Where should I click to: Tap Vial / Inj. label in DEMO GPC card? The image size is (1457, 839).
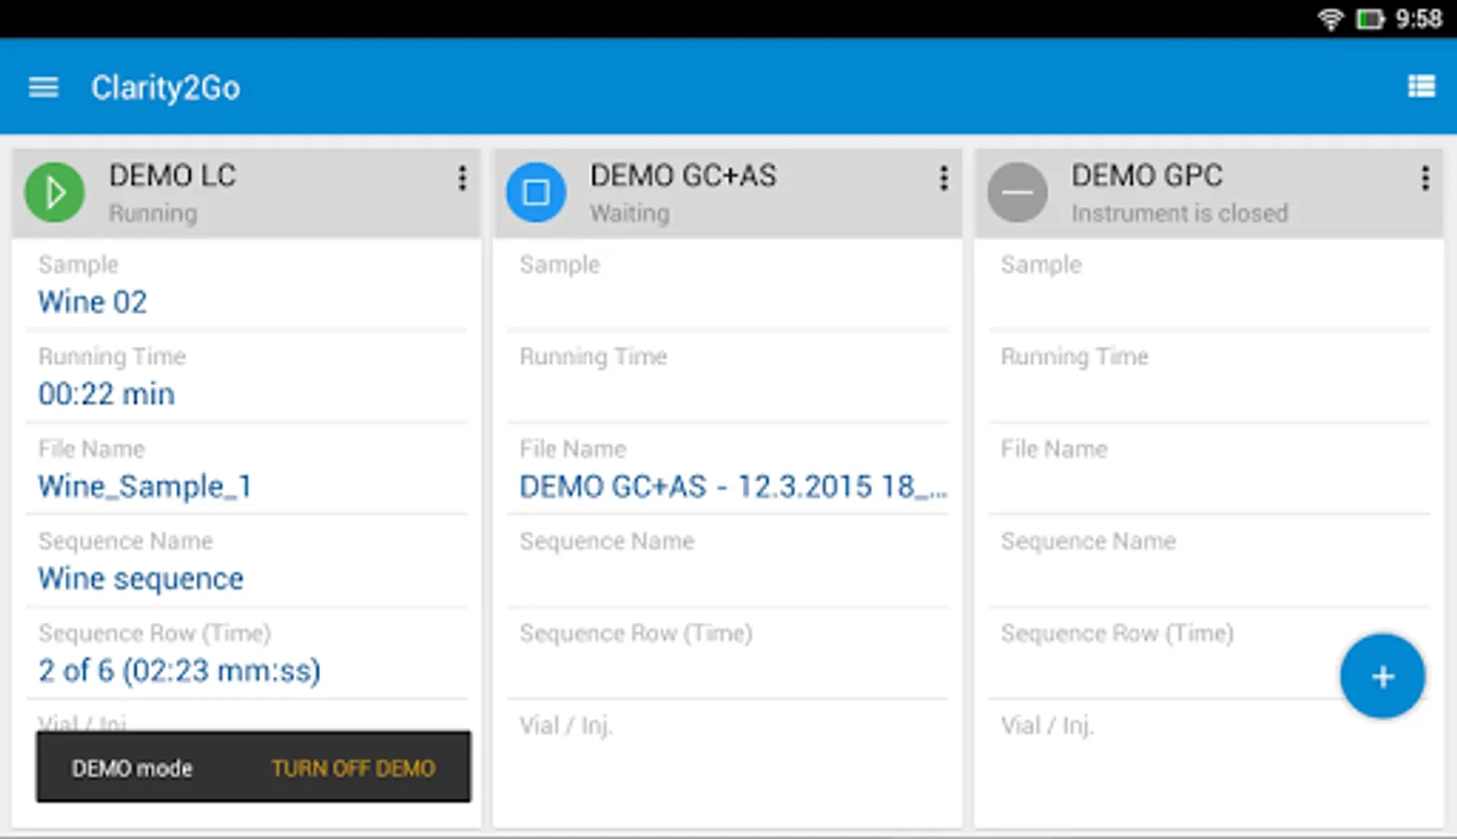pos(1048,726)
